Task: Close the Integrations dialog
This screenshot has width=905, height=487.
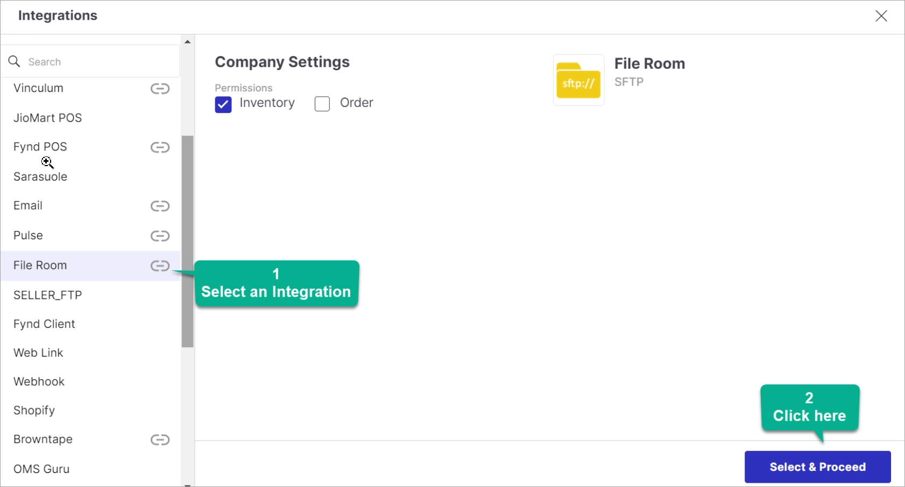Action: tap(881, 16)
